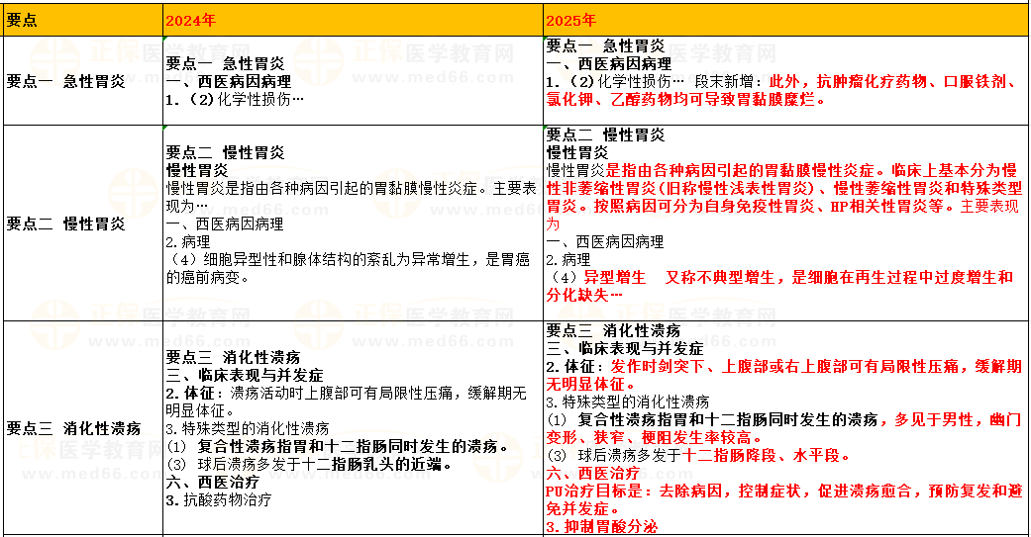Click the "要点" header cell
This screenshot has height=537, width=1031.
click(22, 21)
